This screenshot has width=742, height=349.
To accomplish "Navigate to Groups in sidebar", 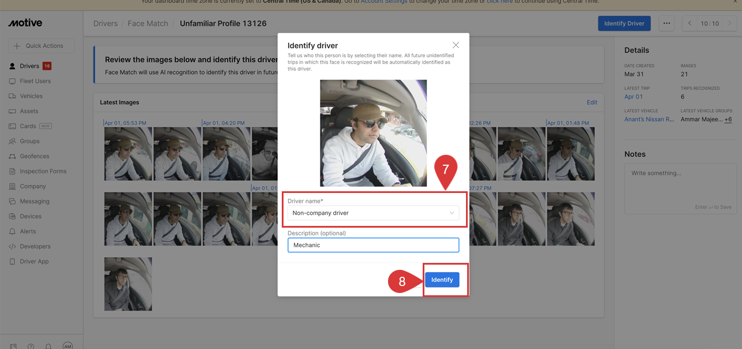I will pos(30,141).
